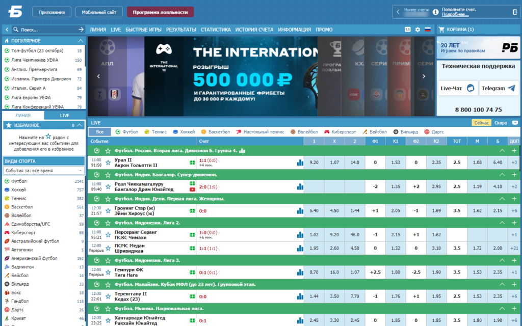The height and width of the screenshot is (326, 522).
Task: Click the info icon near Пополните счет
Action: pyautogui.click(x=435, y=12)
